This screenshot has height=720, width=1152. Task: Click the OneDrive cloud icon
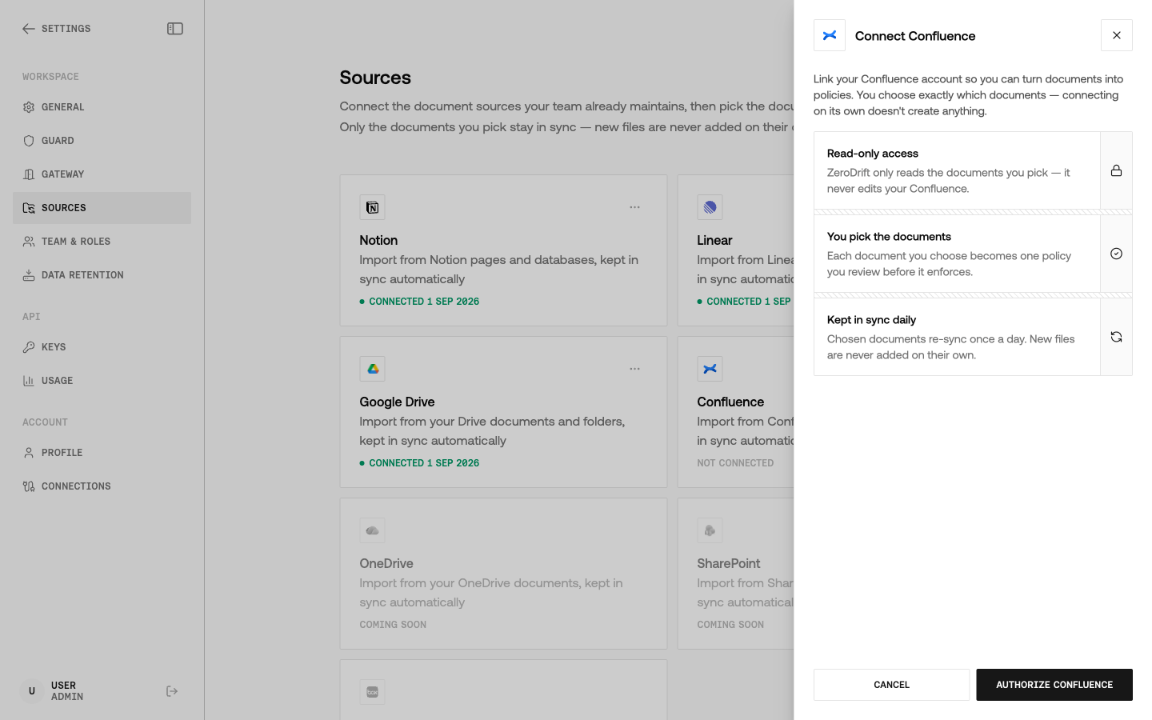tap(372, 530)
